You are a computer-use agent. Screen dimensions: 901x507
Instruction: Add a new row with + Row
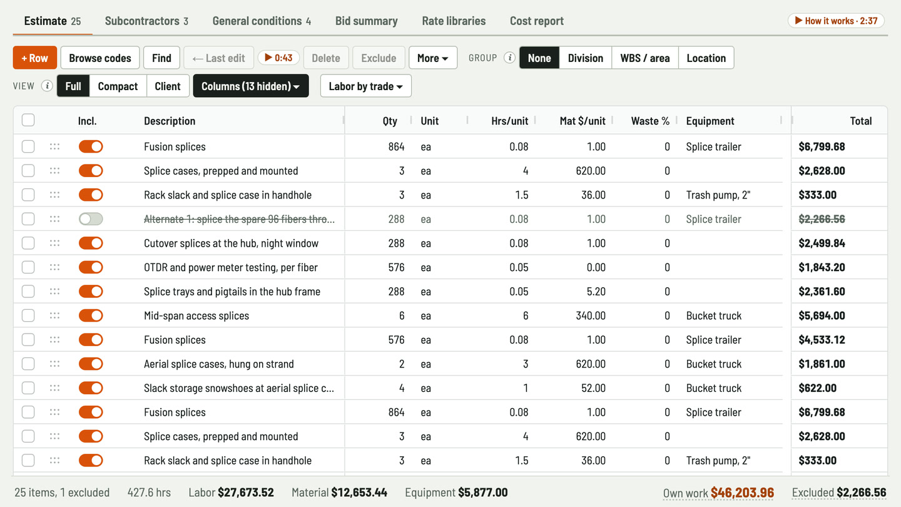click(35, 58)
